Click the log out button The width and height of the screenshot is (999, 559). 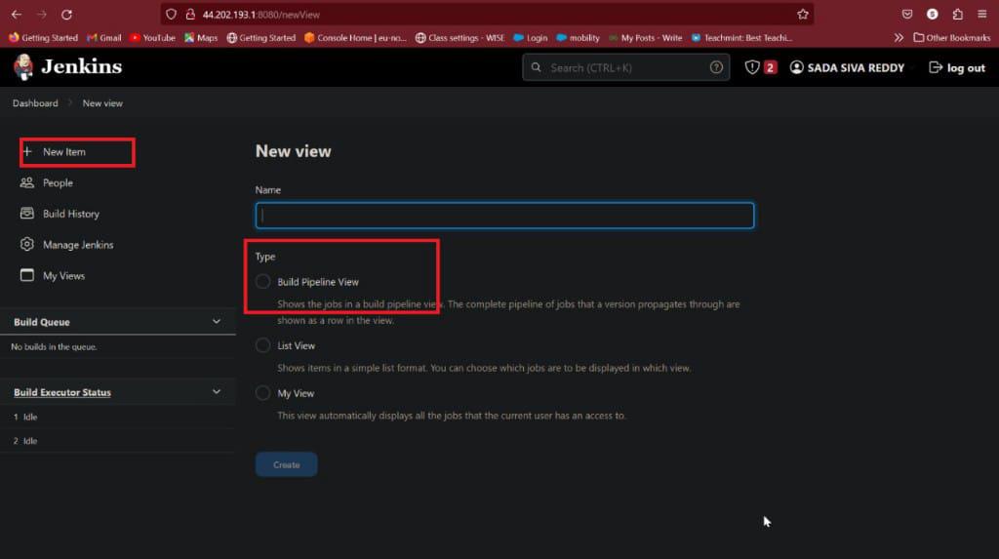point(957,67)
